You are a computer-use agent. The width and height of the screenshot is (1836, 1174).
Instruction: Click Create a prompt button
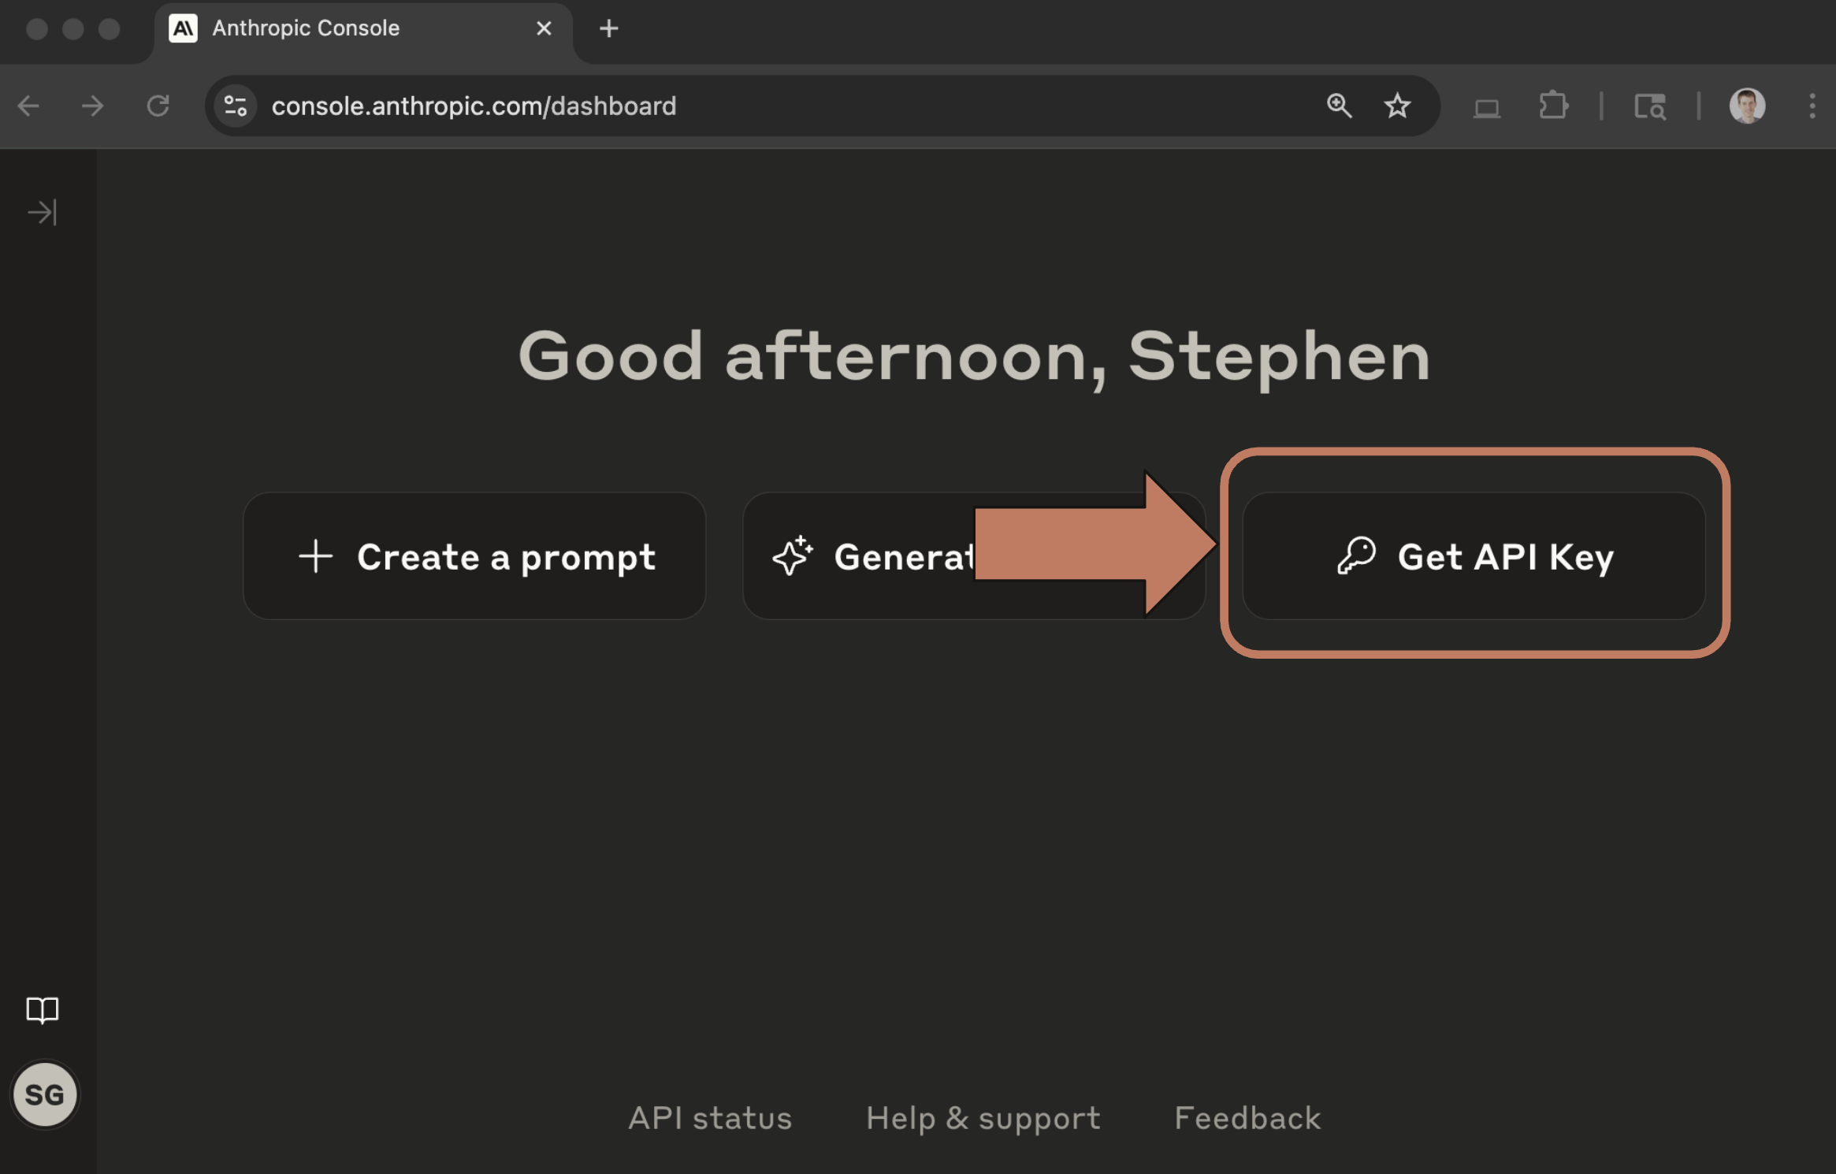click(474, 556)
